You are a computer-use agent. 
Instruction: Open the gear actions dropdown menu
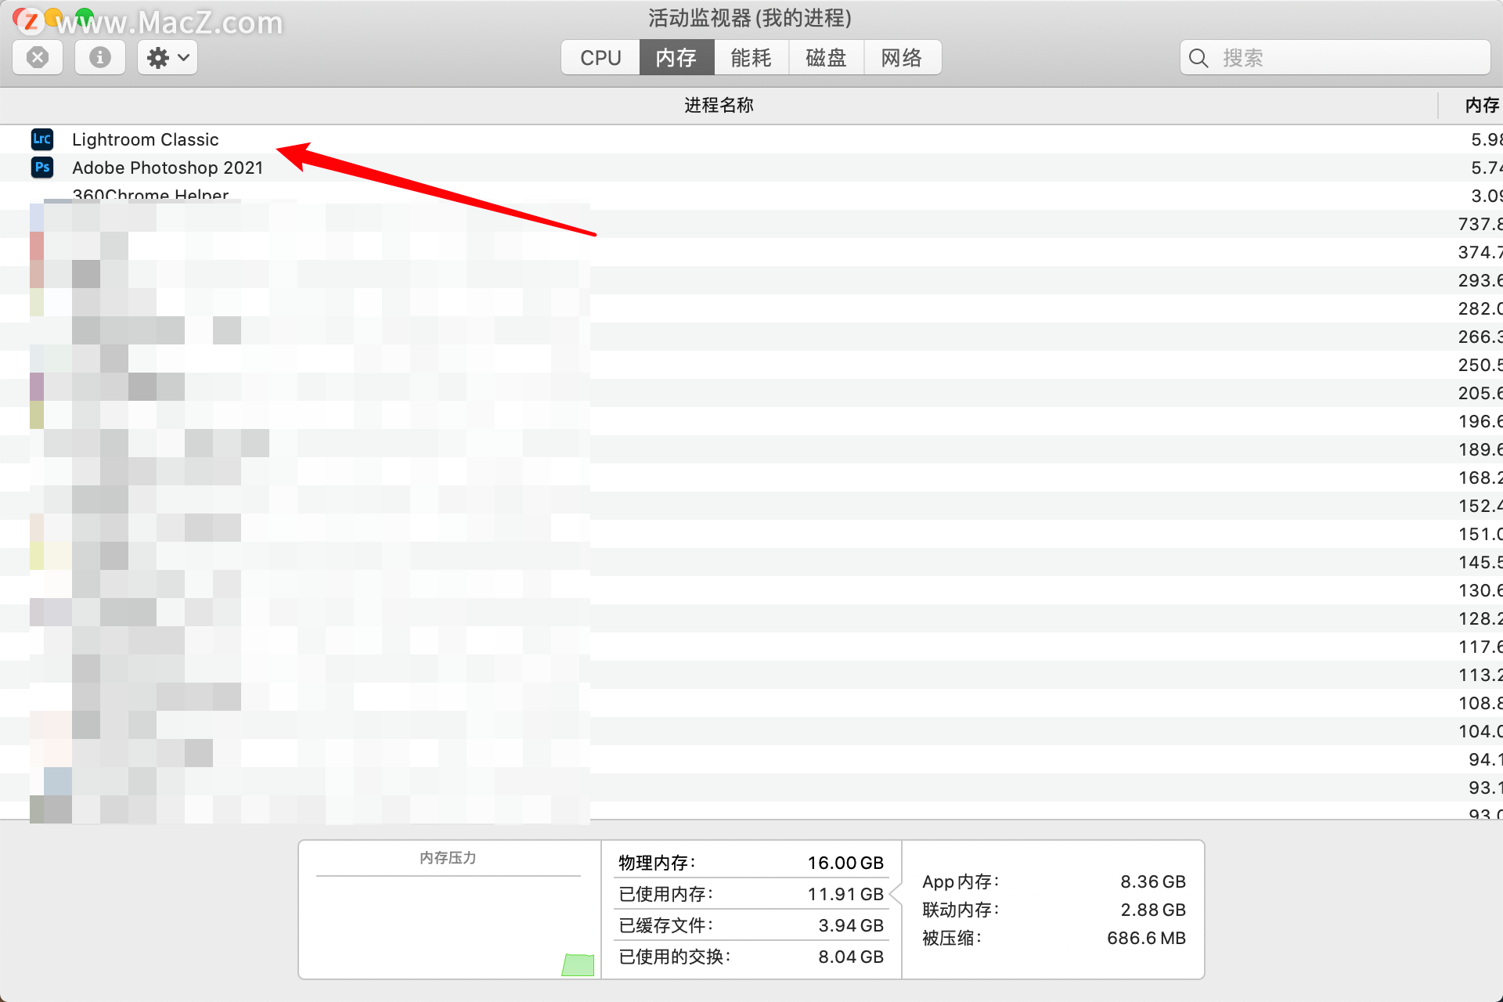pos(168,58)
